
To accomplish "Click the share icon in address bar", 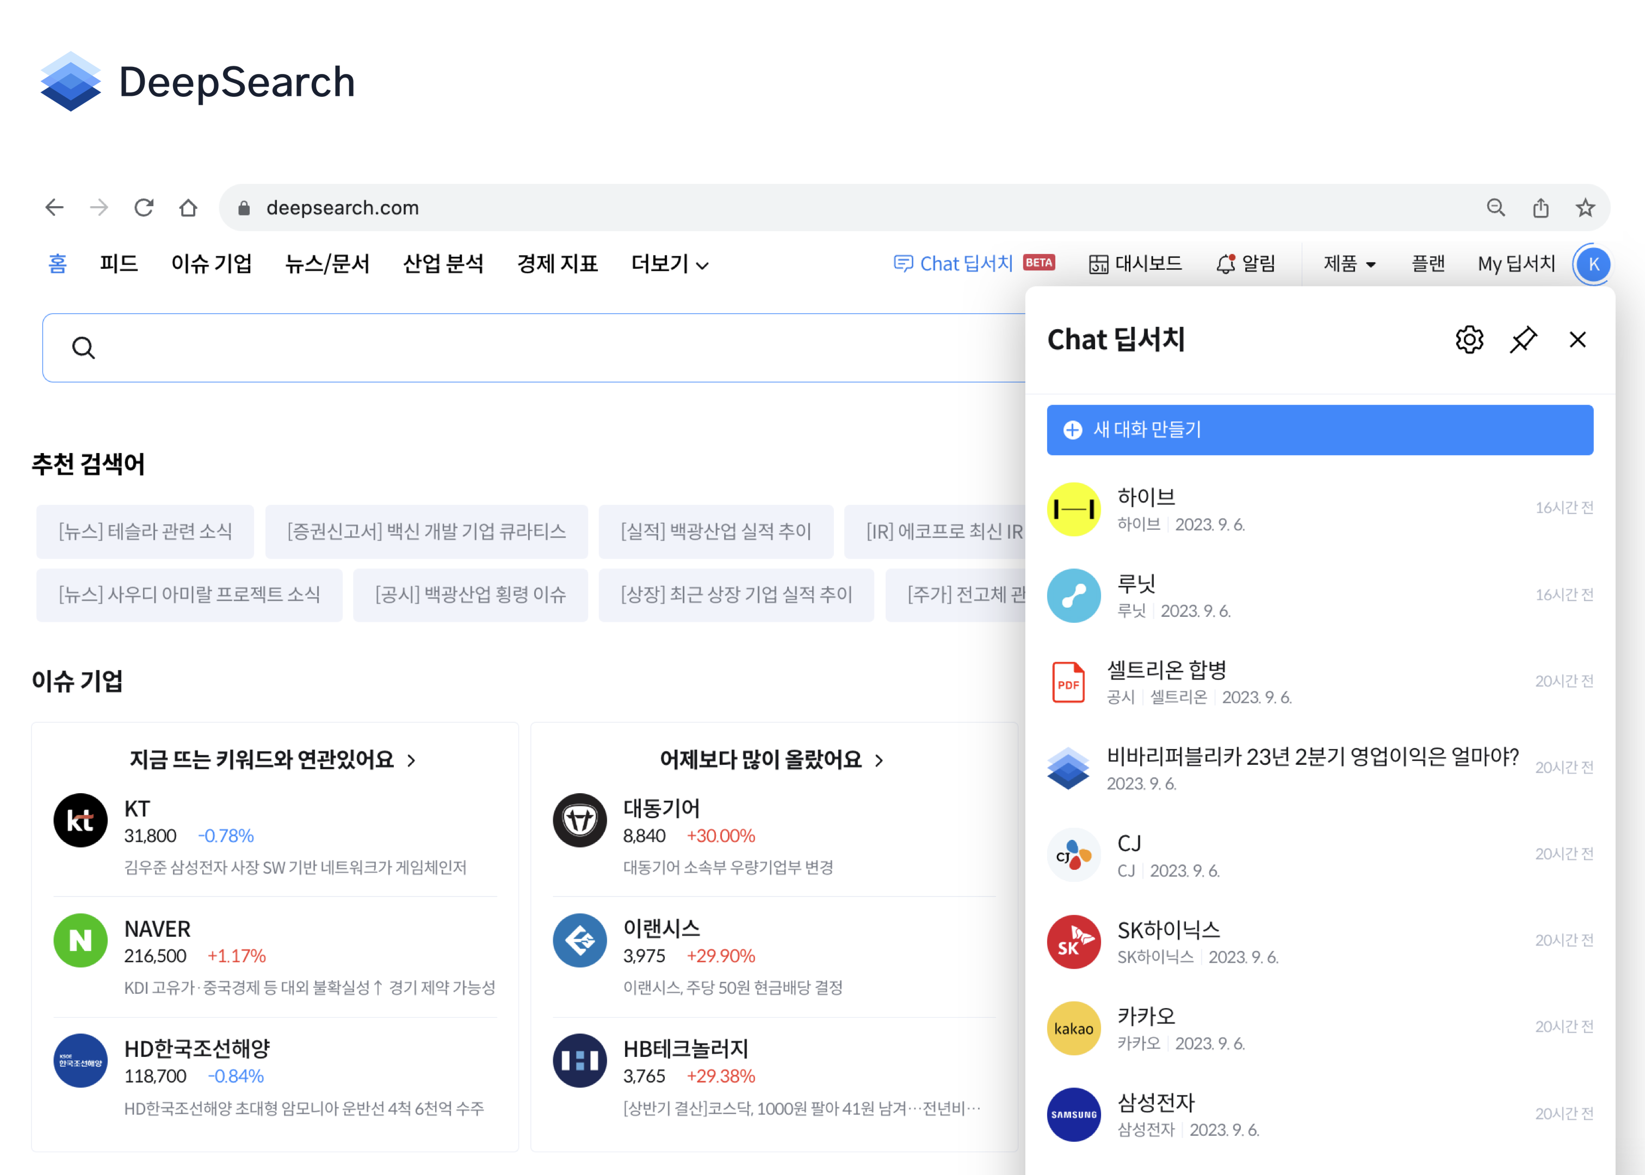I will [1540, 208].
